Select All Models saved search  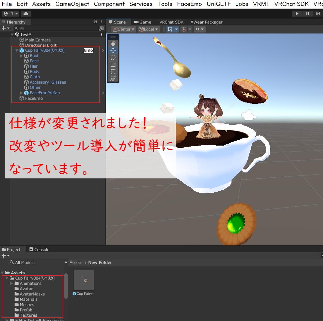tap(22, 263)
